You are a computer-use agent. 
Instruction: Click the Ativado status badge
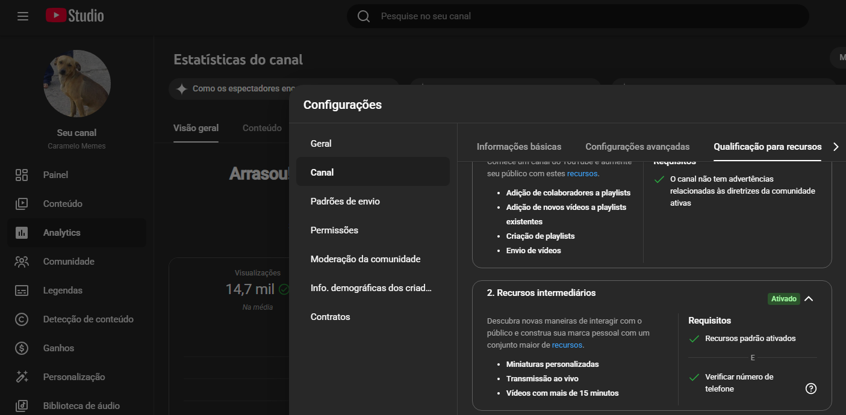[783, 299]
